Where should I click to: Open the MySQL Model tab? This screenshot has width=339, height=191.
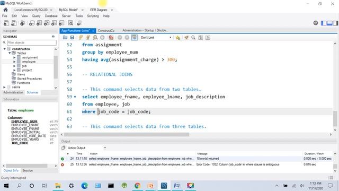coord(68,10)
